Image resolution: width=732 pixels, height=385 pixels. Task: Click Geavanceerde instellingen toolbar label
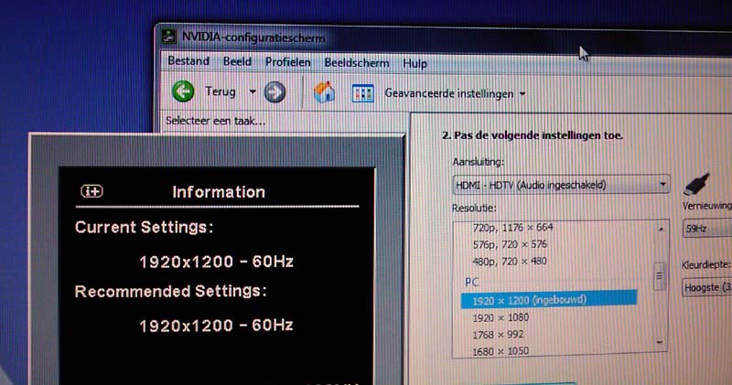(x=449, y=93)
